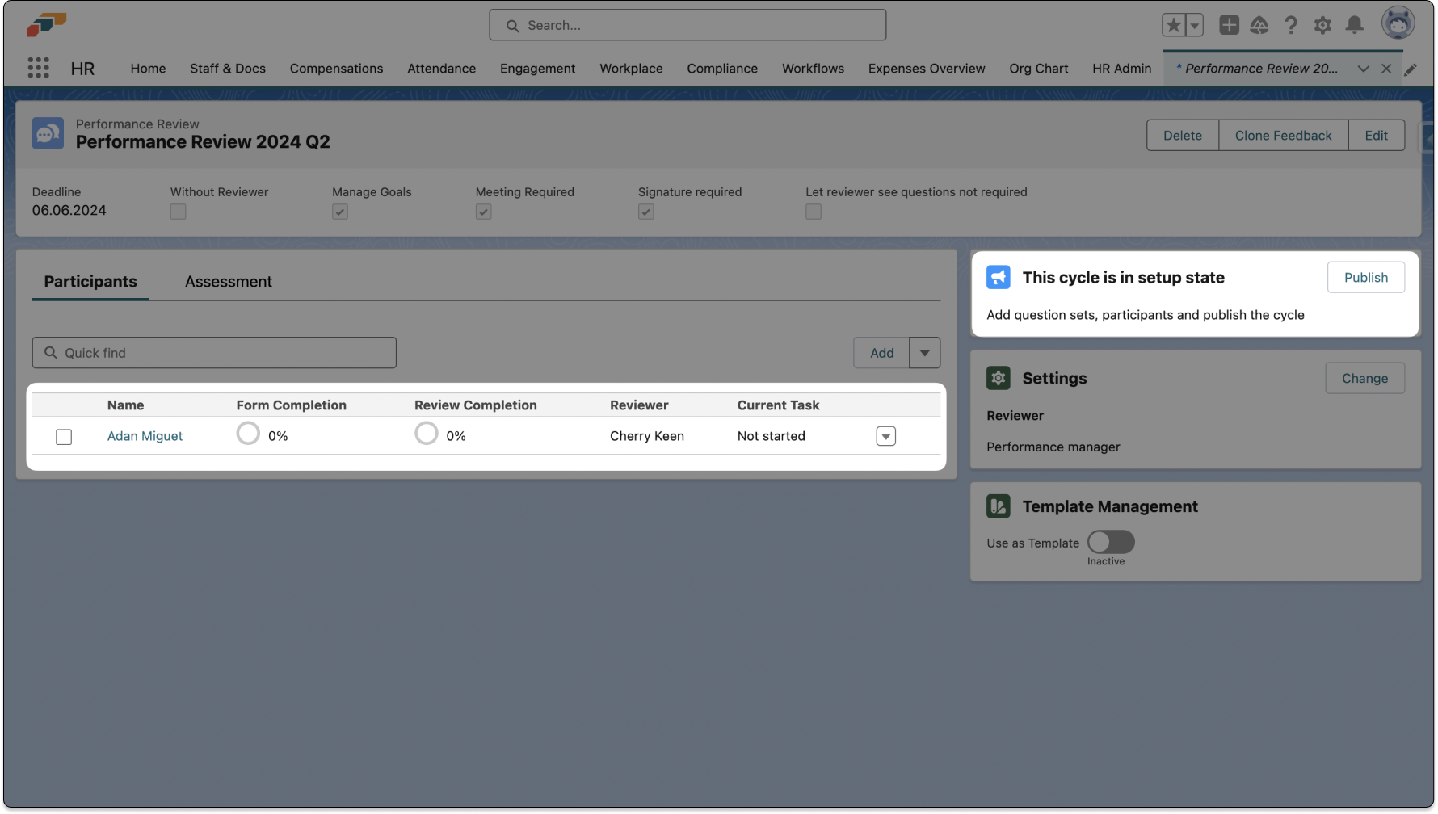Viewport: 1438px width, 814px height.
Task: Toggle the Use as Template switch
Action: (1110, 542)
